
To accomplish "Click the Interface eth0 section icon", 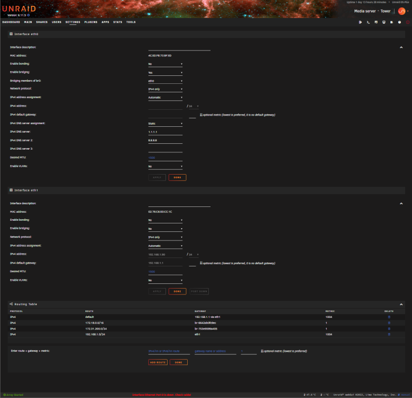I will [x=11, y=34].
